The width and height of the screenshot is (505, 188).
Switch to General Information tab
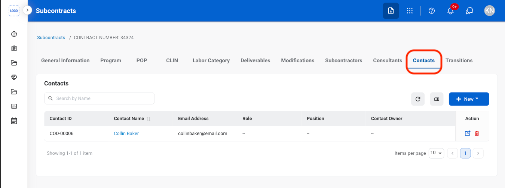pyautogui.click(x=65, y=60)
